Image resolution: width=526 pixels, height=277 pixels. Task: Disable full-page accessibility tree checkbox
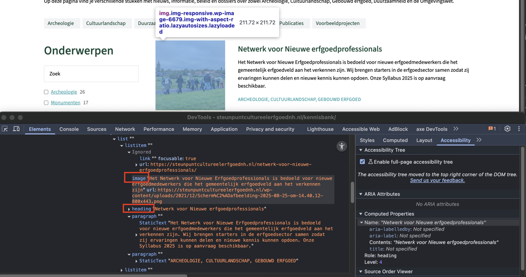point(362,162)
